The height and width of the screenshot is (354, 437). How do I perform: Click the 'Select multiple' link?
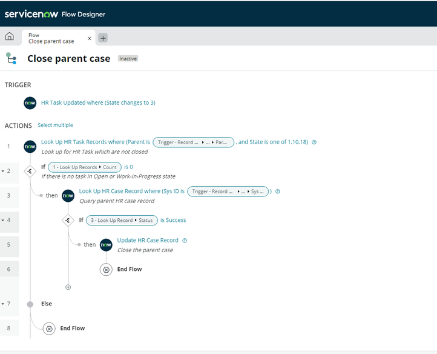[55, 125]
